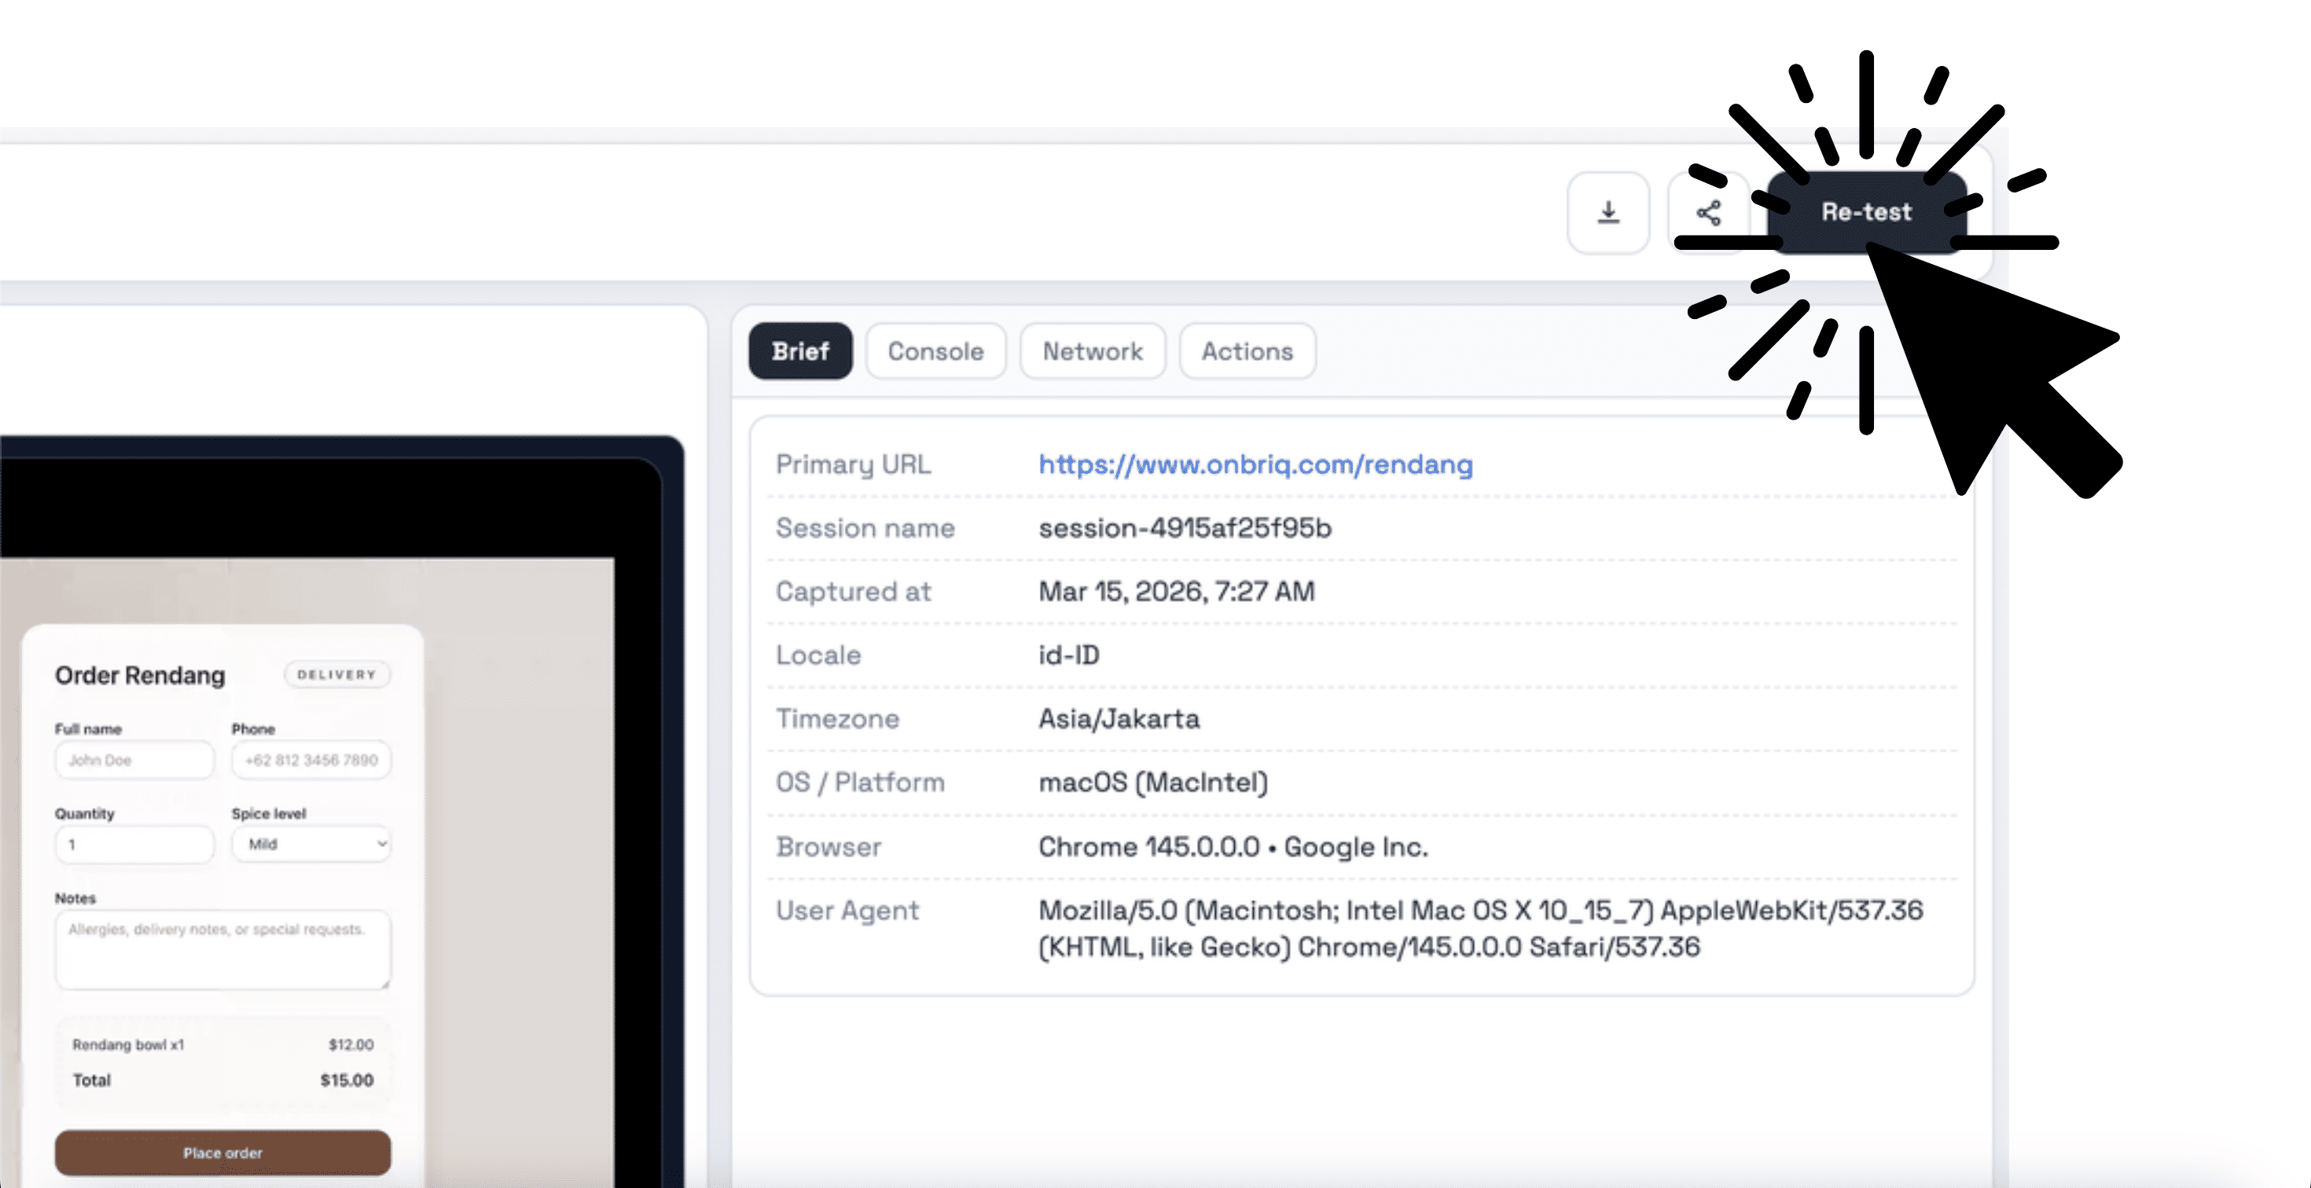Click the Notes text area
Viewport: 2311px width, 1188px height.
pos(222,948)
